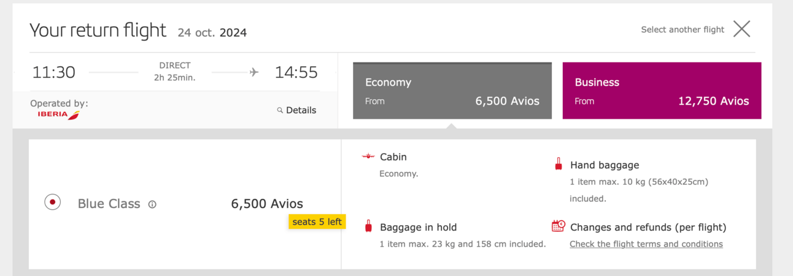793x276 pixels.
Task: Click the Changes and refunds (per flight) heading
Action: click(648, 227)
